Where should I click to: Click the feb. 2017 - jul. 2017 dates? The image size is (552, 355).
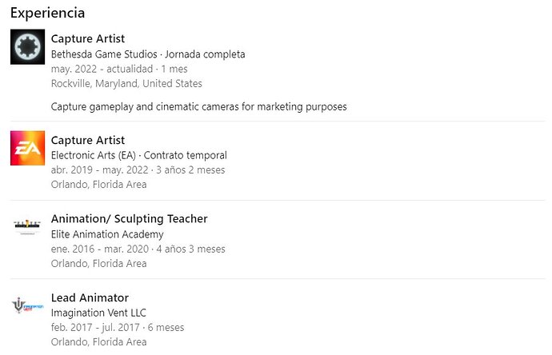(95, 328)
